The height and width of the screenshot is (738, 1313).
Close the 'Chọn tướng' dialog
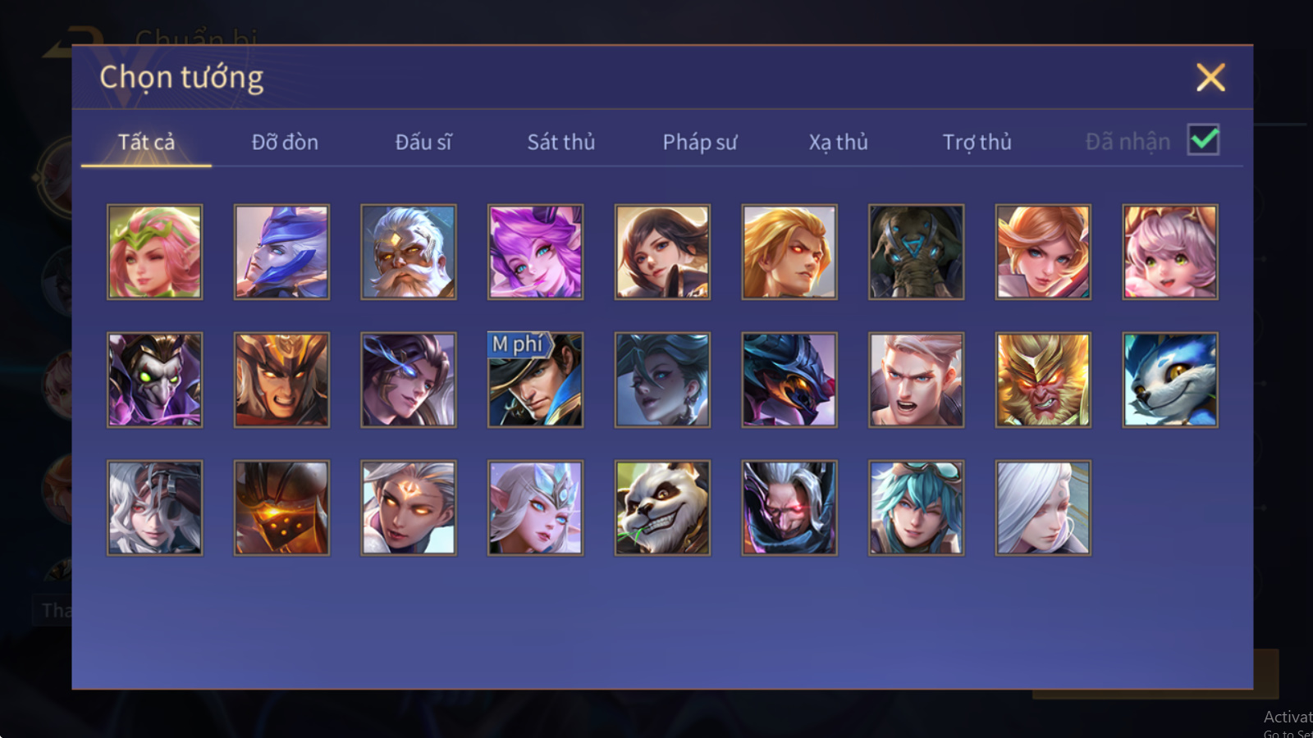tap(1210, 78)
